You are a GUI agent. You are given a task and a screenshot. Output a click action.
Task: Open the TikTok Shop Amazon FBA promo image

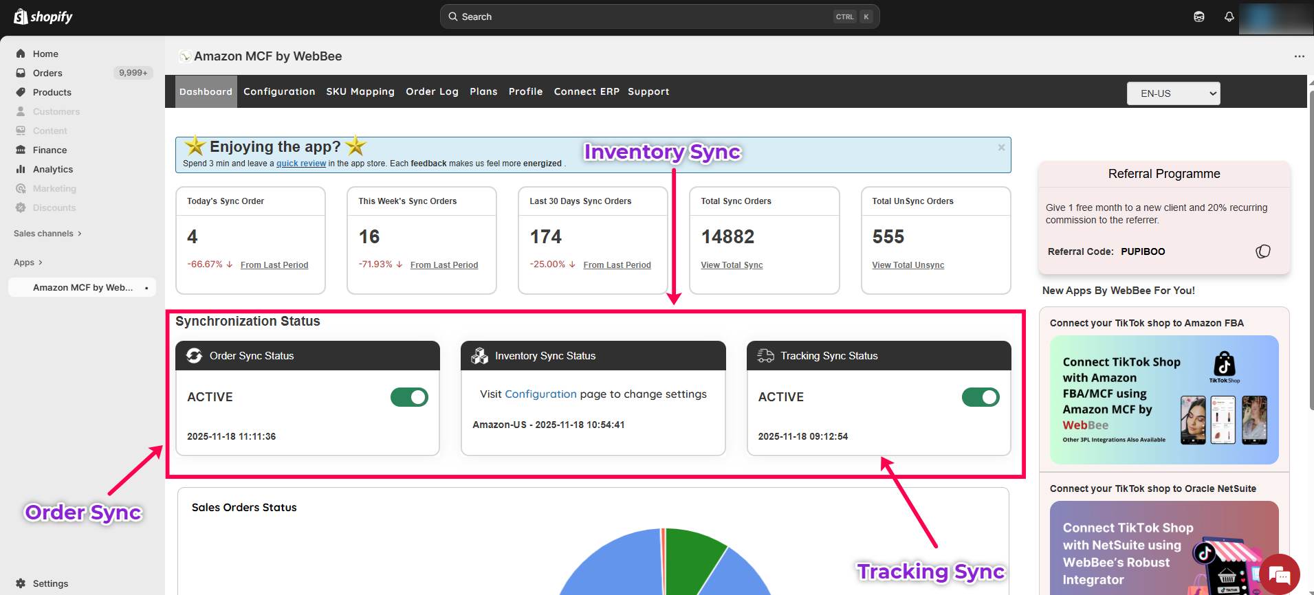coord(1163,399)
